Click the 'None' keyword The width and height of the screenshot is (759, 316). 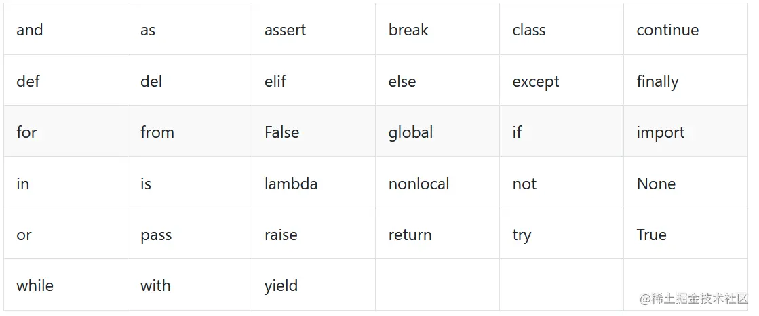pos(656,183)
